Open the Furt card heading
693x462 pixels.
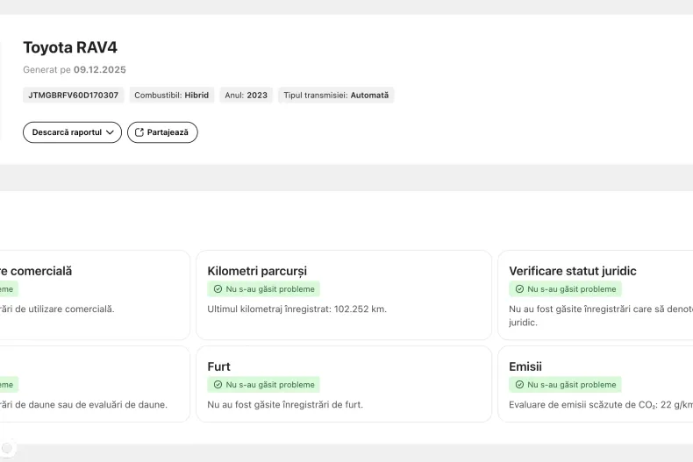tap(219, 366)
